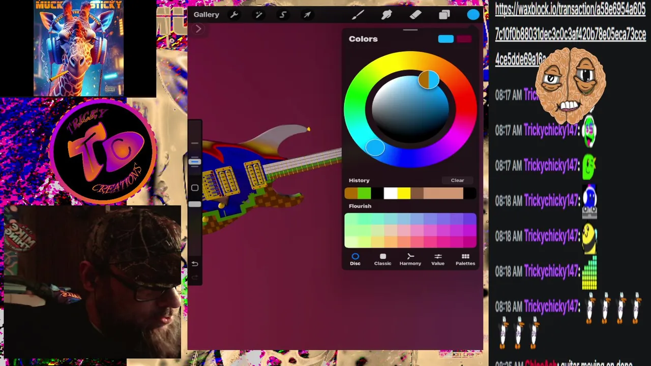The width and height of the screenshot is (651, 366).
Task: Adjust the brush size slider handle
Action: tap(195, 162)
